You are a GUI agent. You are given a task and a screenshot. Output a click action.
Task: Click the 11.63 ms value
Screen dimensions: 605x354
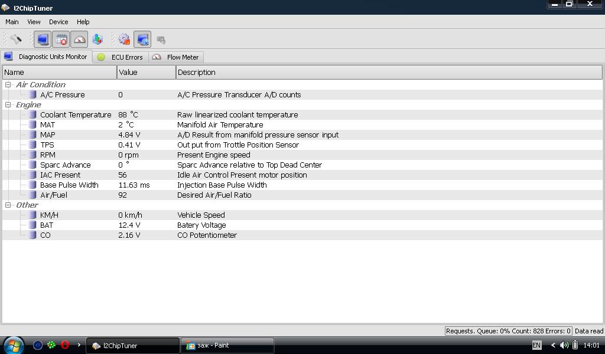[x=134, y=185]
